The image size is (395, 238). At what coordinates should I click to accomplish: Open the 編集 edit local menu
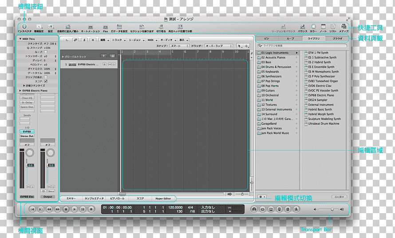point(104,40)
